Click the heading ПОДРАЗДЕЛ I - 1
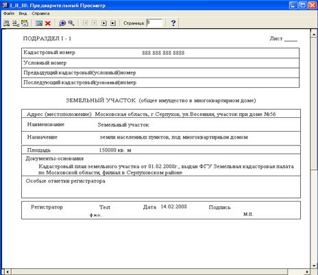 47,38
